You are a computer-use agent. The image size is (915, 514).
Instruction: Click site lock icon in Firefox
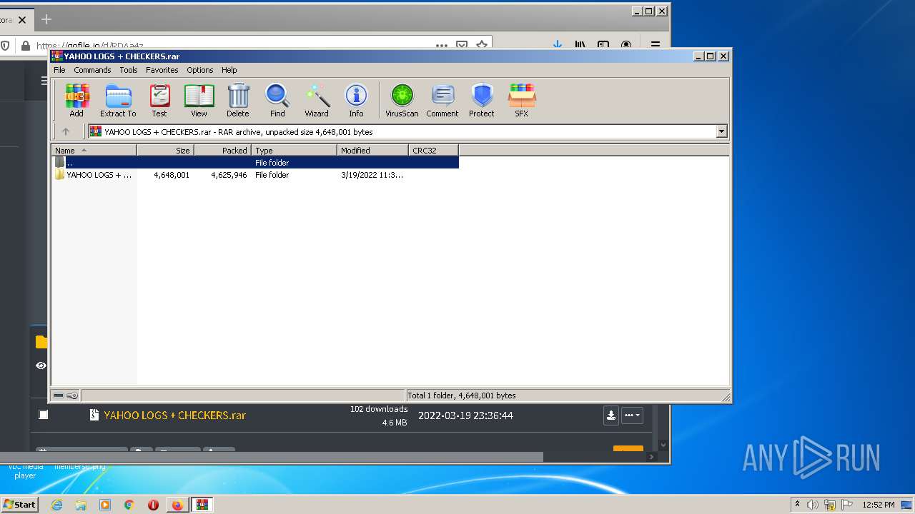26,46
